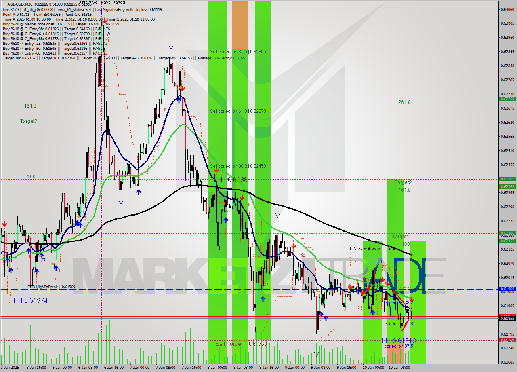Select the 'Buy %20 @ Entry -88: 0.61413' line
Image resolution: width=517 pixels, height=372 pixels.
pyautogui.click(x=55, y=53)
